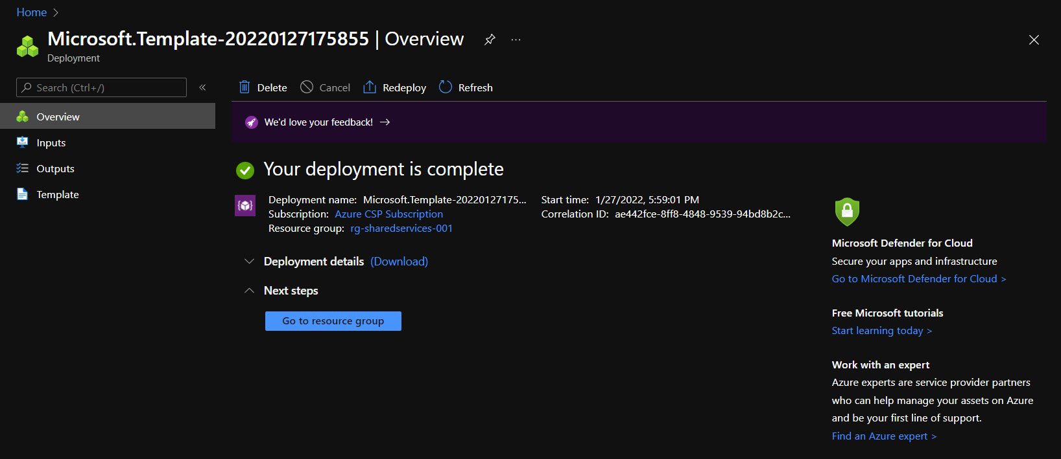Click the feedback banner arrow
This screenshot has height=459, width=1061.
pyautogui.click(x=385, y=122)
